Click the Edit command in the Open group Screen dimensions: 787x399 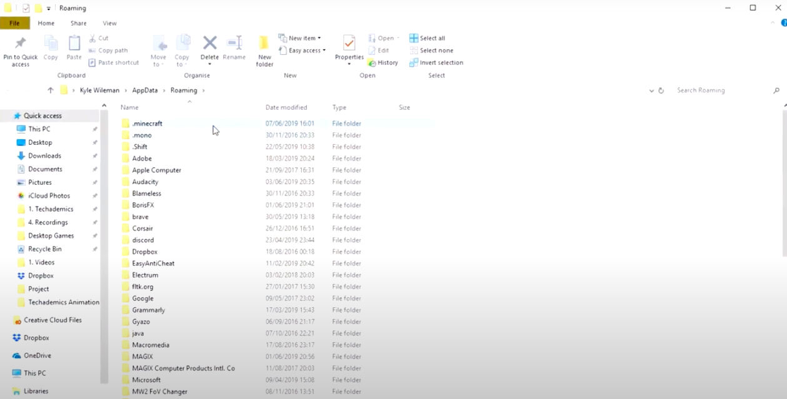[x=379, y=51]
